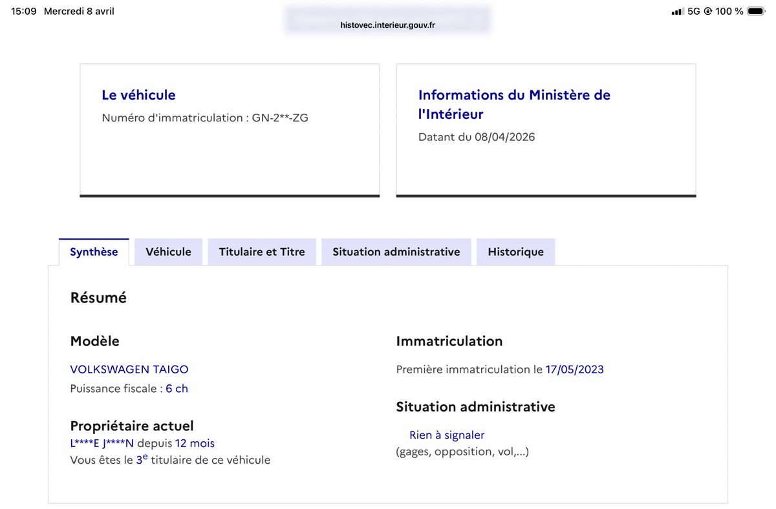Screen dimensions: 776x509
Task: Select the Le véhicule card heading
Action: pyautogui.click(x=138, y=95)
